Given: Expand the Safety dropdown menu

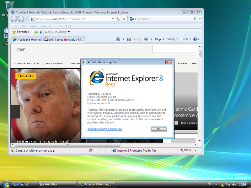Looking at the screenshot, I should pyautogui.click(x=172, y=39).
